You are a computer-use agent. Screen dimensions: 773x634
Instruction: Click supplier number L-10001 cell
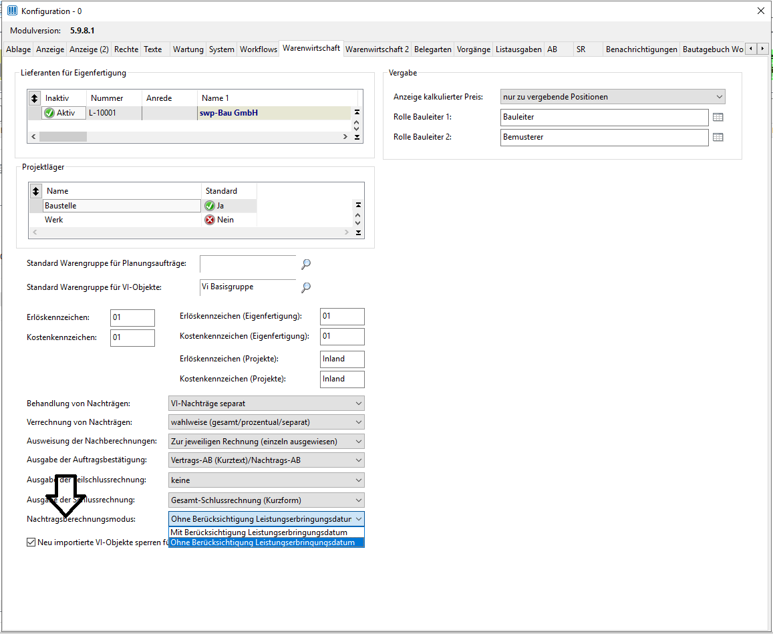[x=114, y=113]
